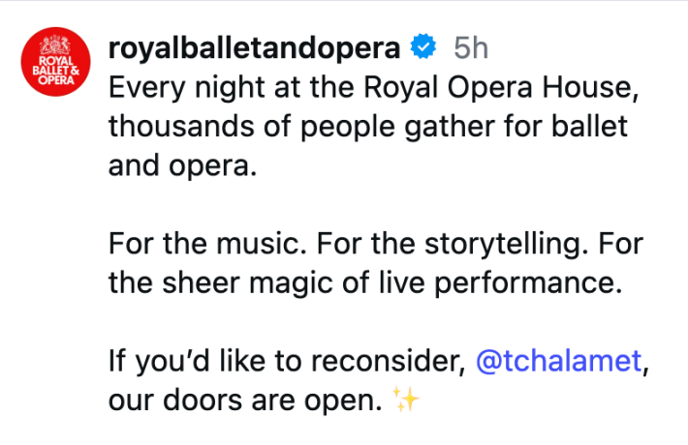Click the "For the music." sentence
Screen dimensions: 688x445
pyautogui.click(x=198, y=244)
